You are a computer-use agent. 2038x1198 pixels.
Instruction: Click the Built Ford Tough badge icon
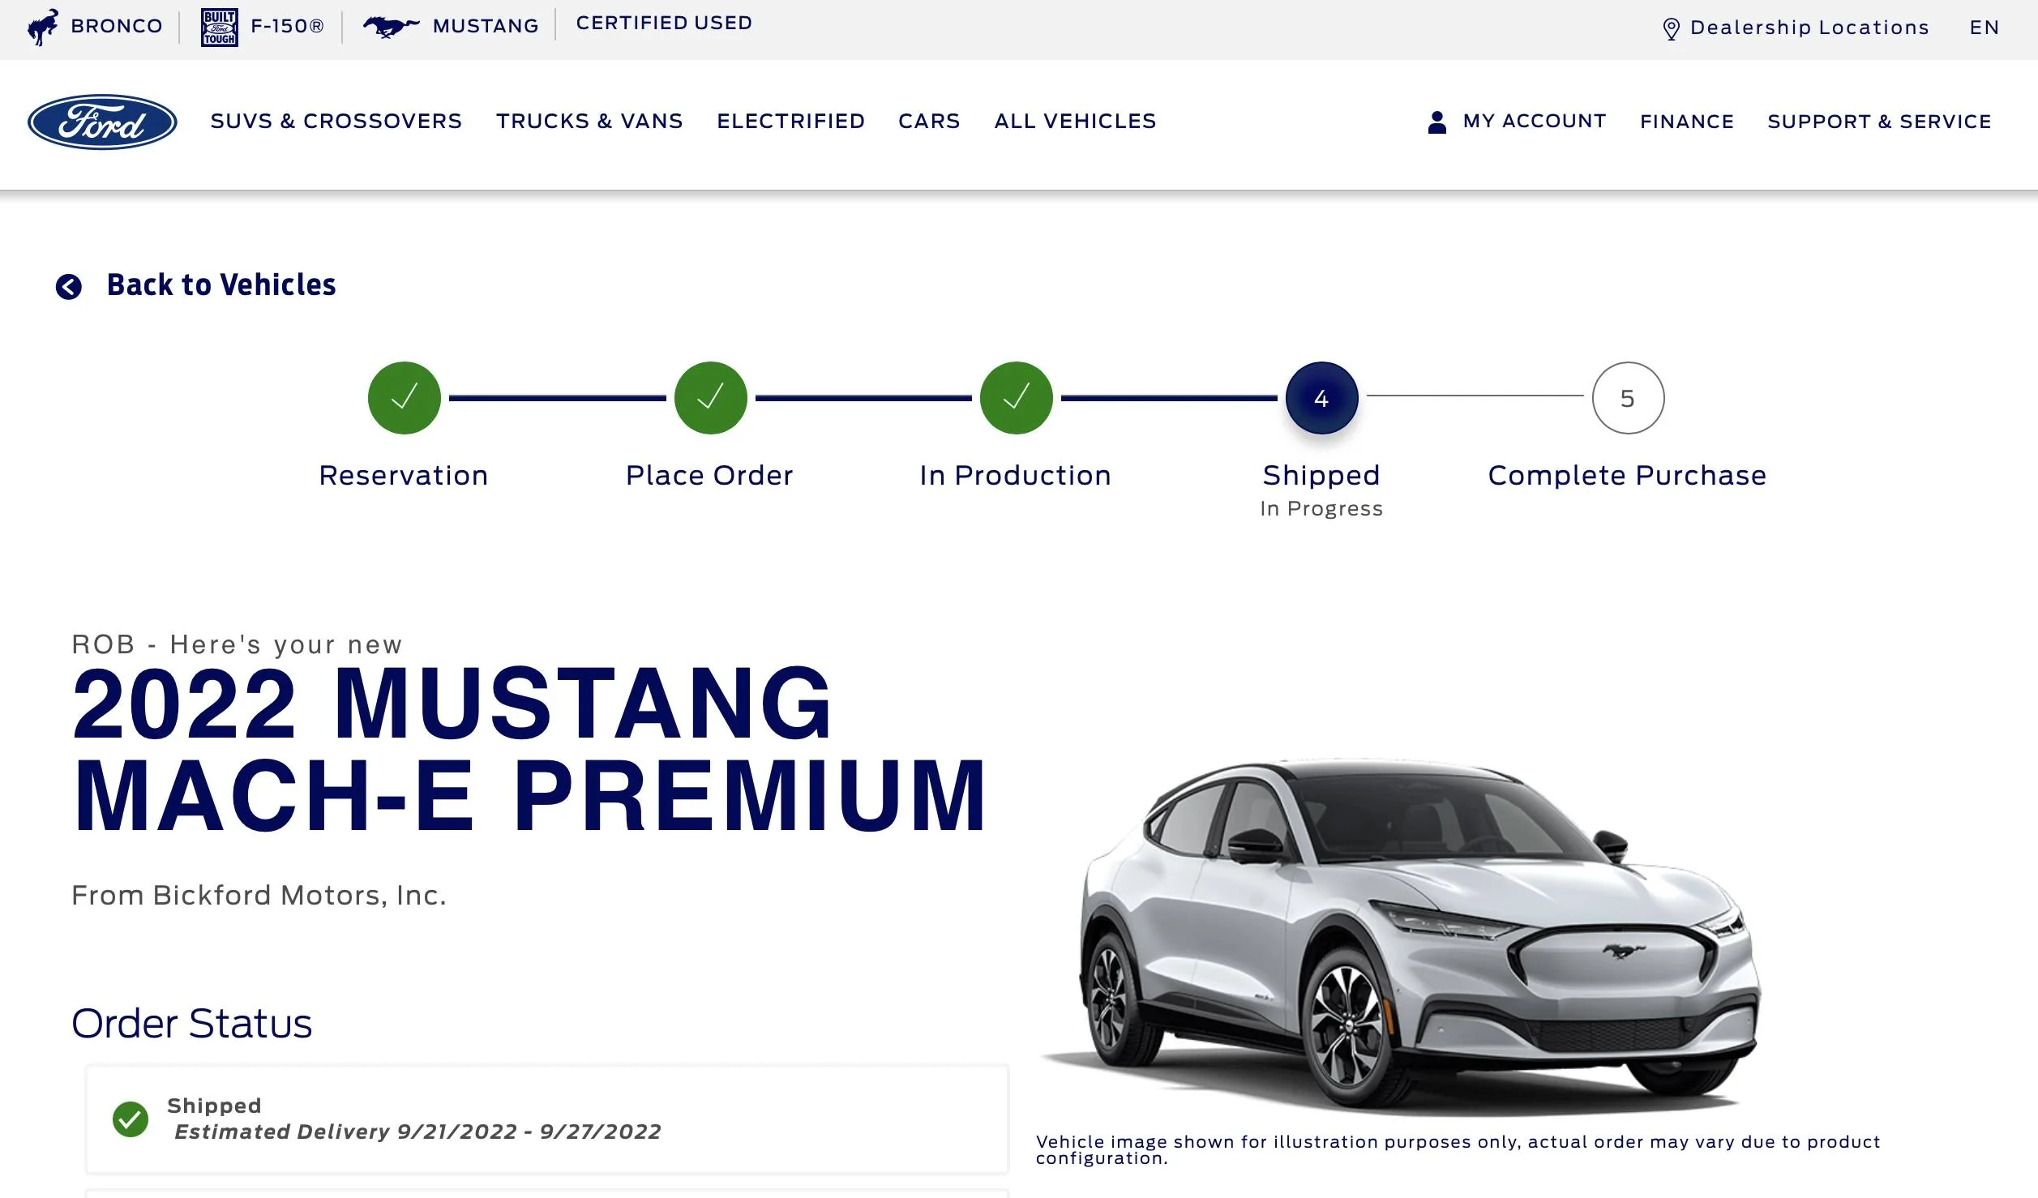(220, 28)
